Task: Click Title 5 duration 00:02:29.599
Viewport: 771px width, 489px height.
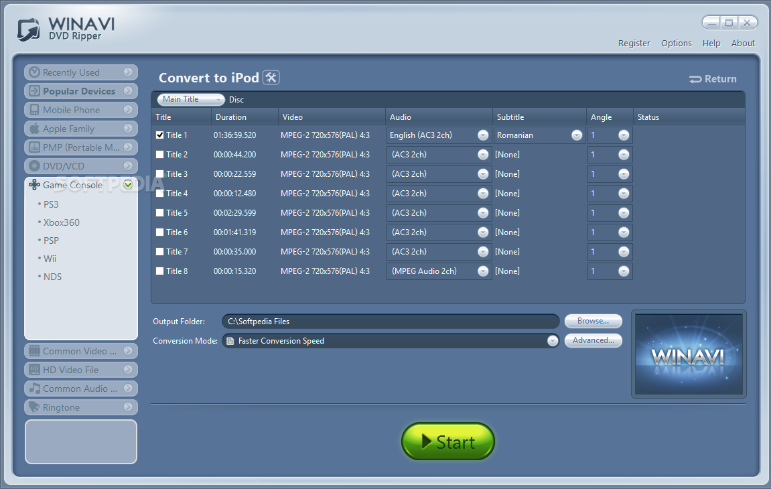Action: (234, 213)
